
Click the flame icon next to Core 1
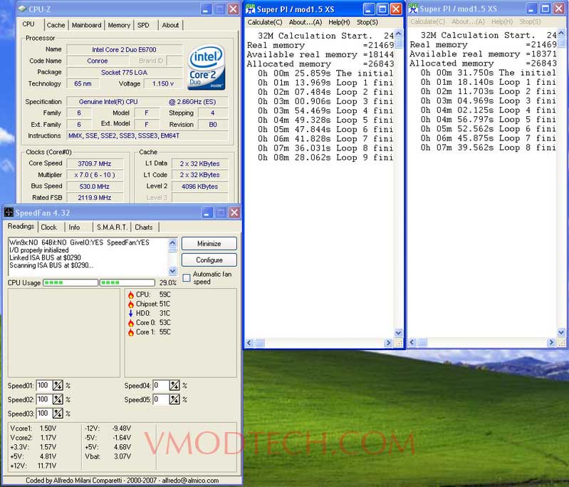tap(130, 332)
